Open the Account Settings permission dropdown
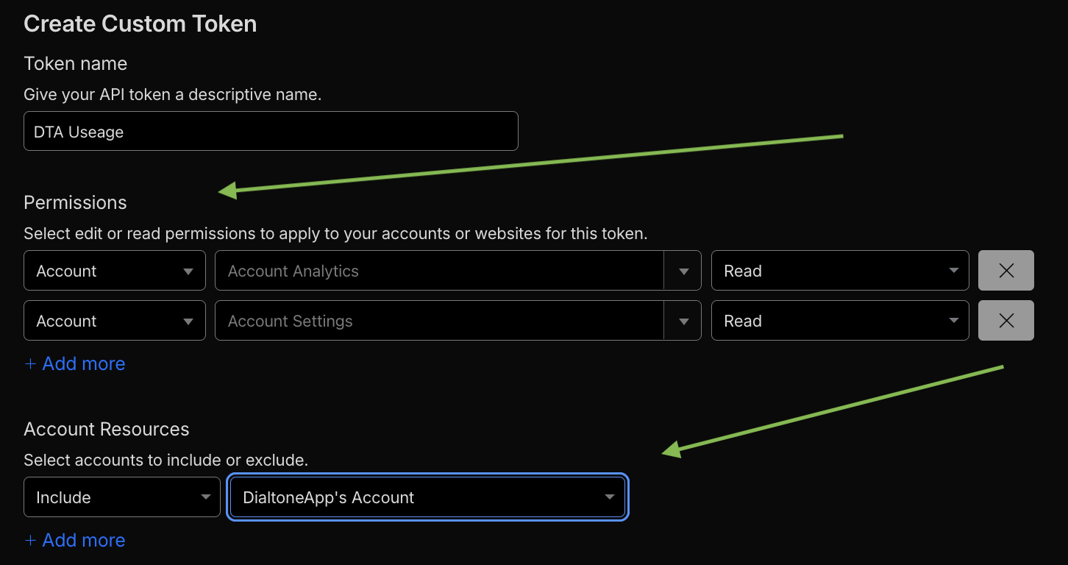Screen dimensions: 1068x565 coord(458,321)
